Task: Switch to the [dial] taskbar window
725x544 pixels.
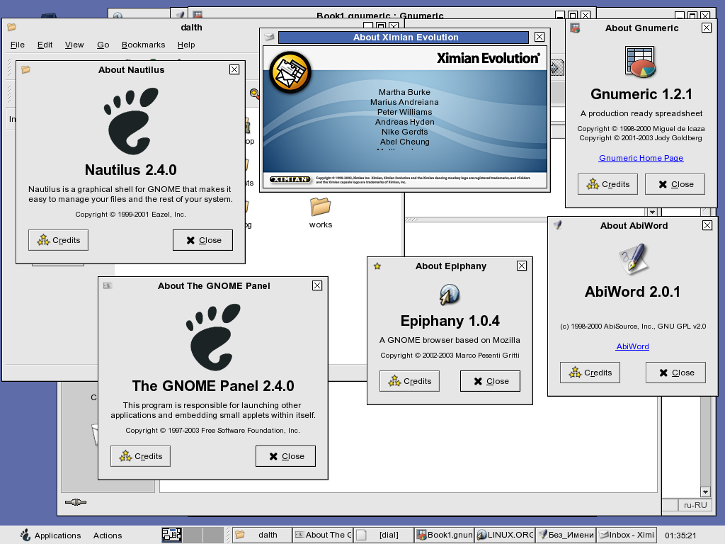Action: (384, 535)
